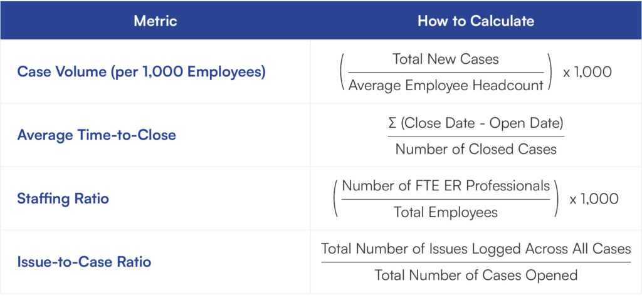Select the Number of Closed Cases denominator
Screen dimensions: 642x298
tap(476, 149)
